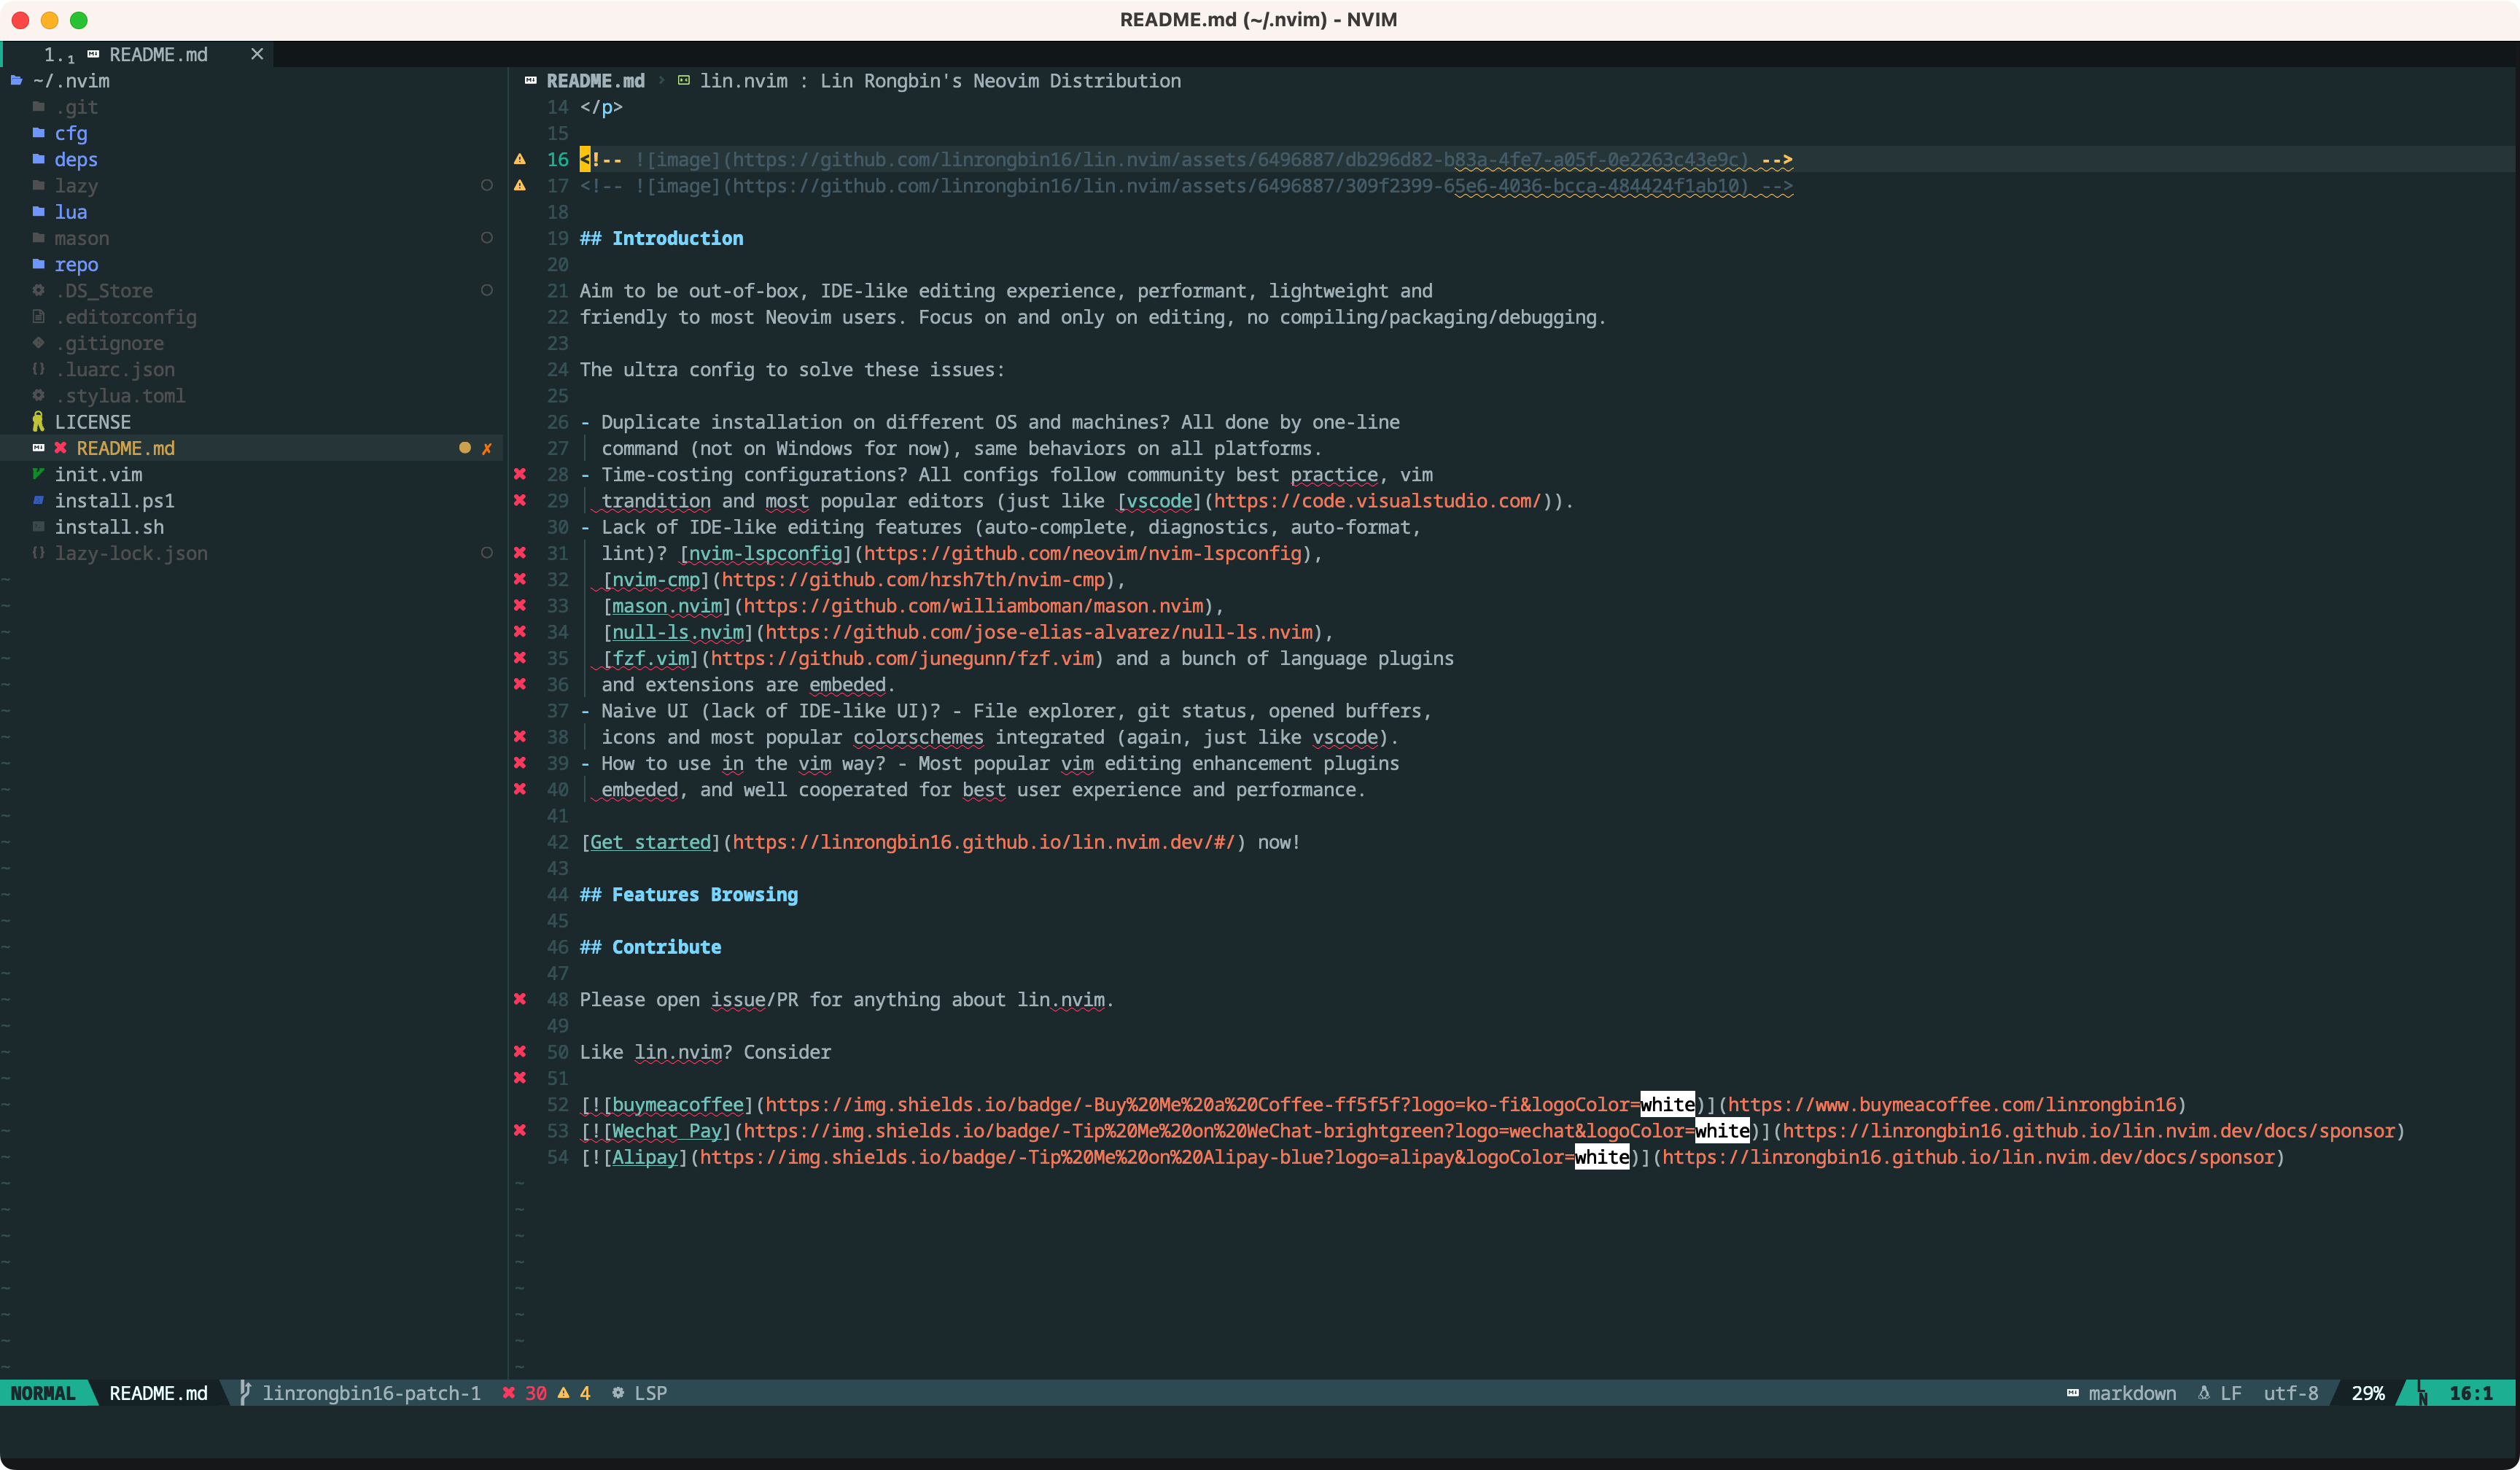Image resolution: width=2520 pixels, height=1470 pixels.
Task: Expand the lua folder
Action: point(72,212)
